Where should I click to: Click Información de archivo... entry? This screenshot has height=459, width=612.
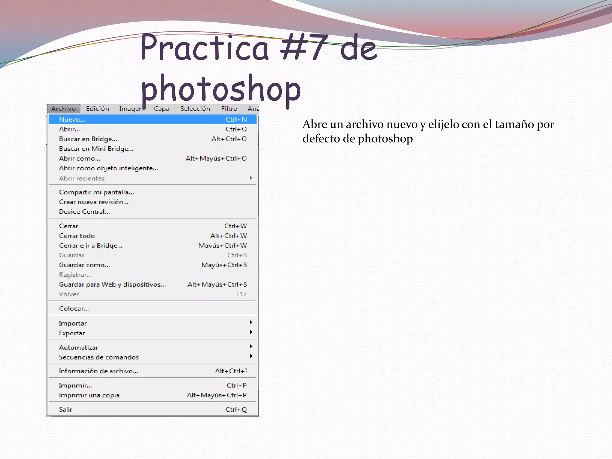tap(98, 371)
